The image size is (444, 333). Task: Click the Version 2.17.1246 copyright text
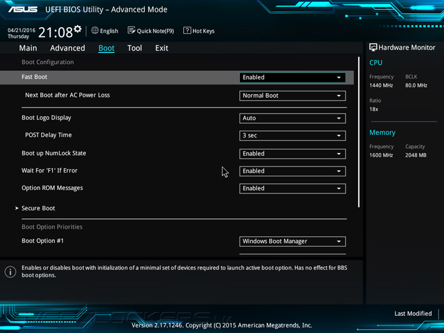click(222, 326)
